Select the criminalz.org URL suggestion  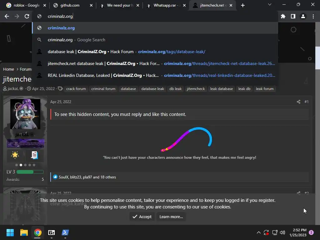(155, 28)
